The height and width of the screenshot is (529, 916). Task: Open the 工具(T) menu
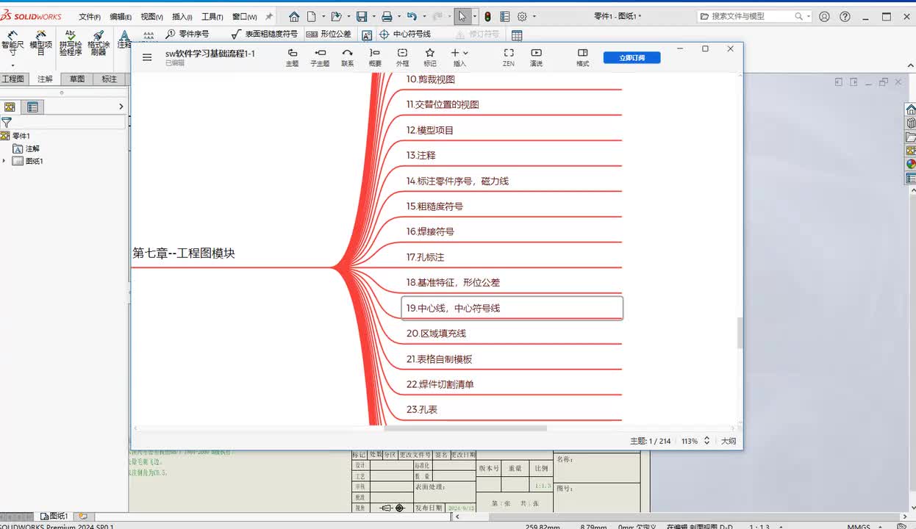tap(212, 17)
